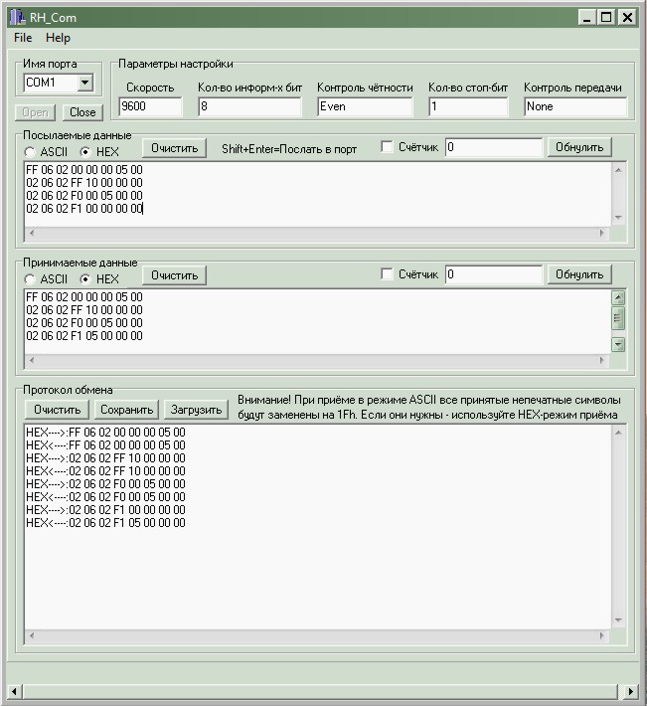The height and width of the screenshot is (706, 647).
Task: Click left arrow of protocol log horizontal scrollbar
Action: point(32,635)
